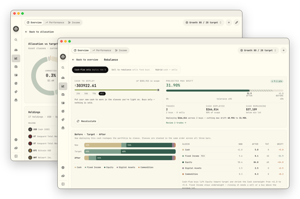Viewport: 300px width, 199px height.
Task: Open the cloud sync icon in the back window sidebar
Action: 16,148
